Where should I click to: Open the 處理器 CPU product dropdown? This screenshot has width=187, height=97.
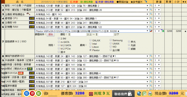[92, 18]
